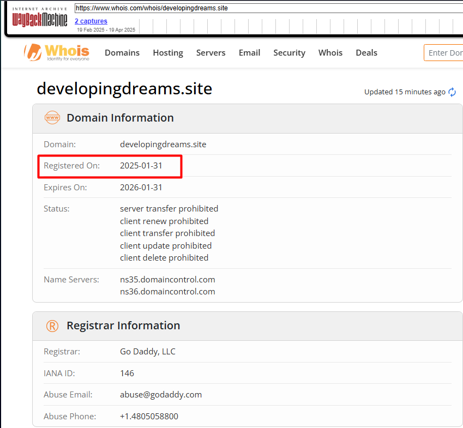Image resolution: width=463 pixels, height=428 pixels.
Task: Click the registered date 2025-01-31
Action: coord(141,166)
